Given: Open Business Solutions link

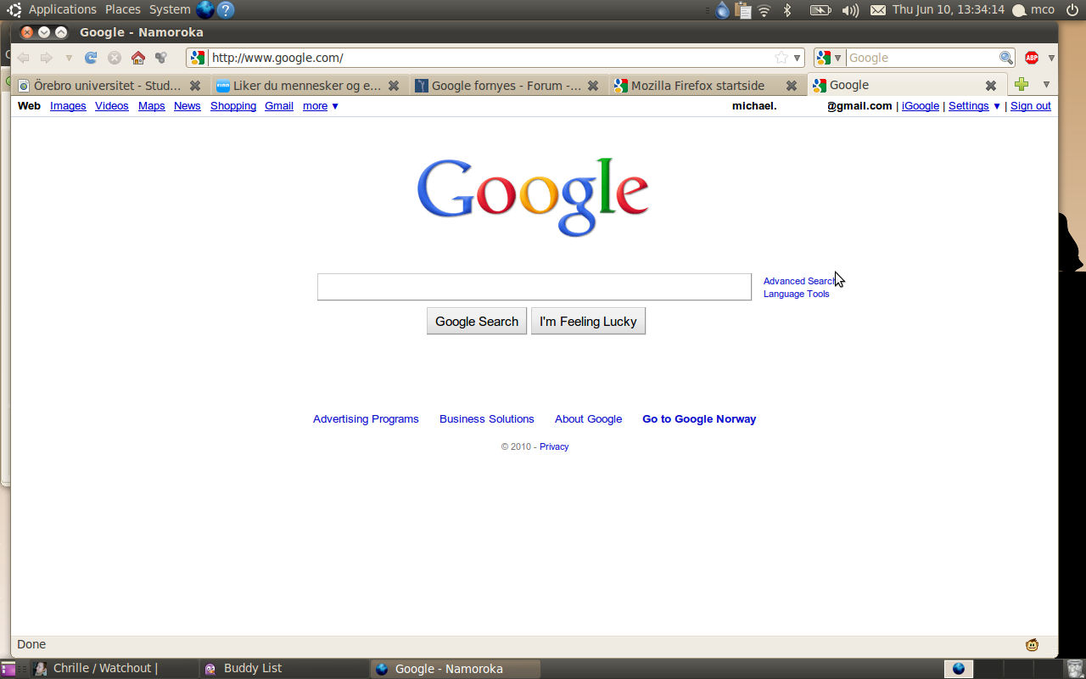Looking at the screenshot, I should [487, 419].
